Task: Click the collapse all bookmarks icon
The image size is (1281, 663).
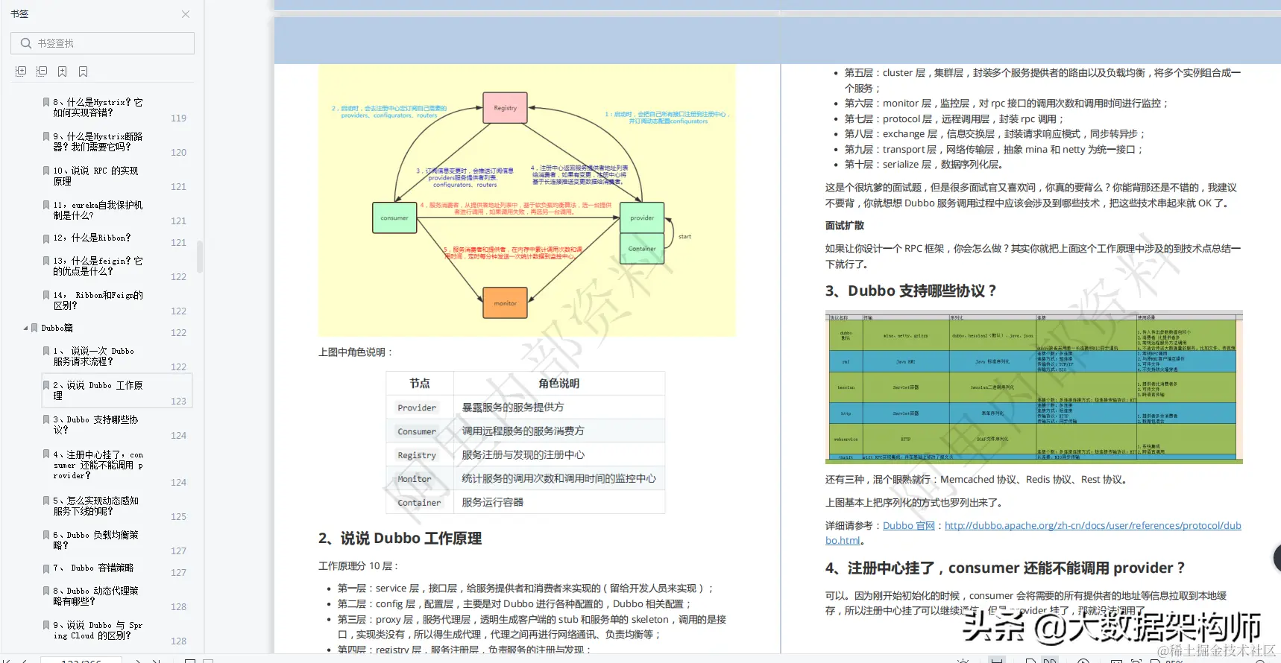Action: coord(42,72)
